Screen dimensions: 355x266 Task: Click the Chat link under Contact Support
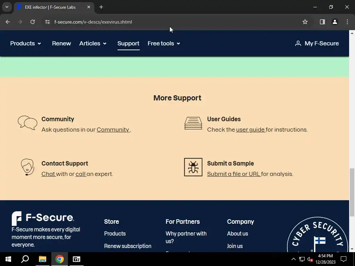click(48, 174)
